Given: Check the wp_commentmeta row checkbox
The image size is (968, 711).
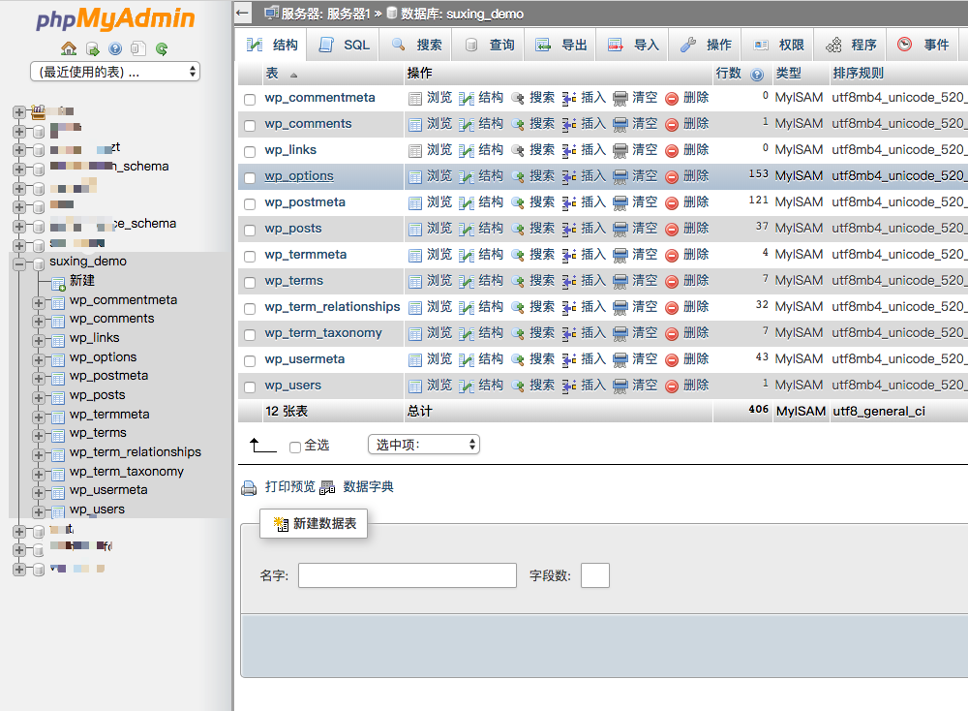Looking at the screenshot, I should click(250, 99).
